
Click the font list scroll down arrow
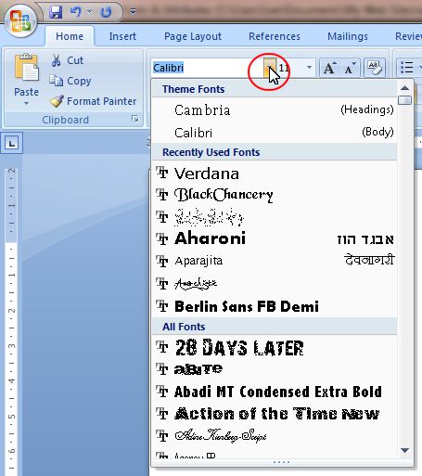pyautogui.click(x=404, y=450)
